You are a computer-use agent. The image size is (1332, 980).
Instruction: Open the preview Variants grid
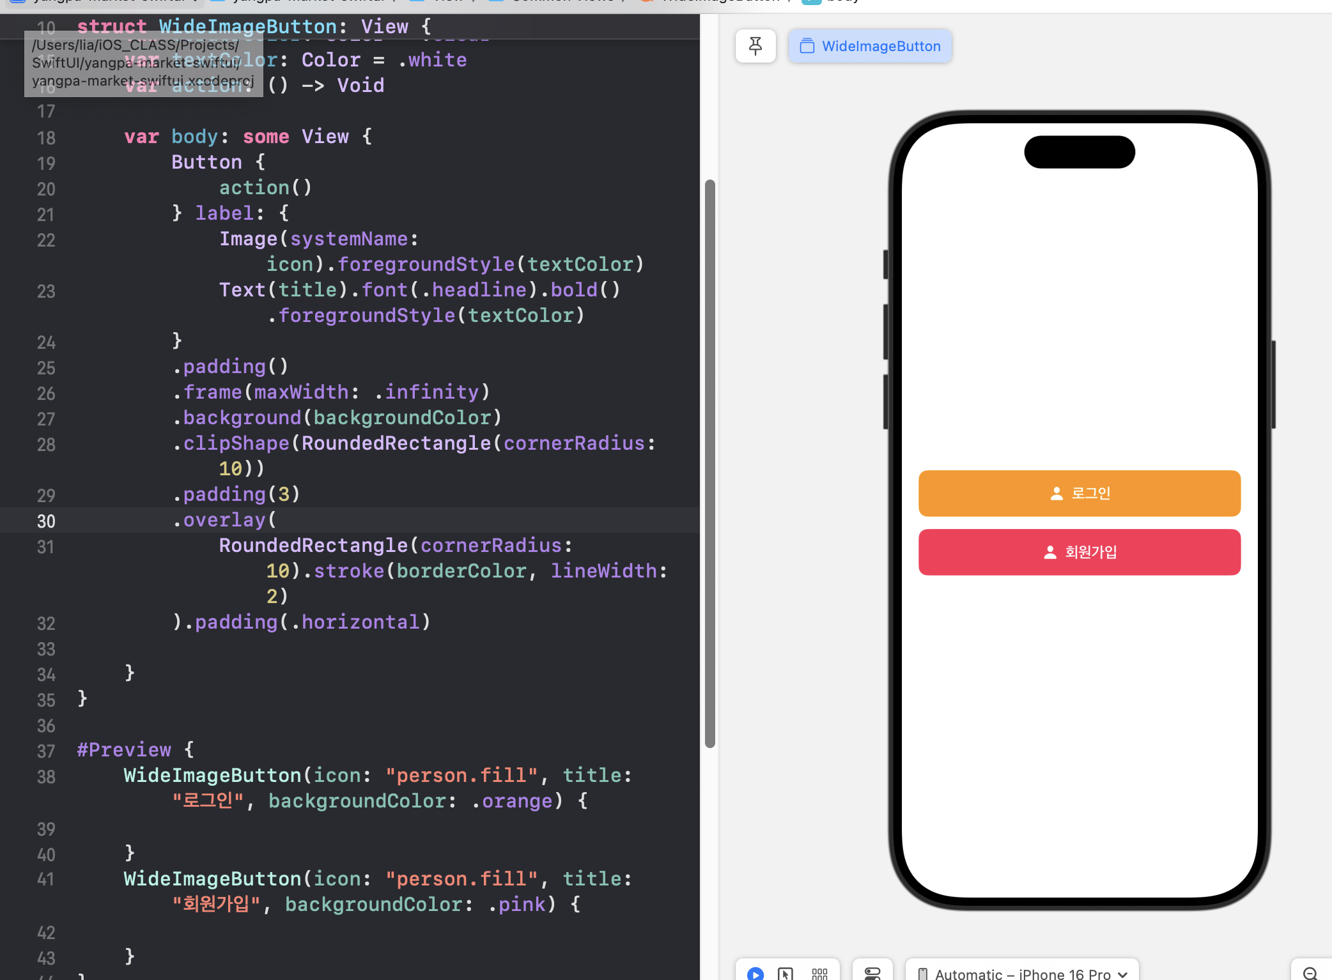pos(819,973)
